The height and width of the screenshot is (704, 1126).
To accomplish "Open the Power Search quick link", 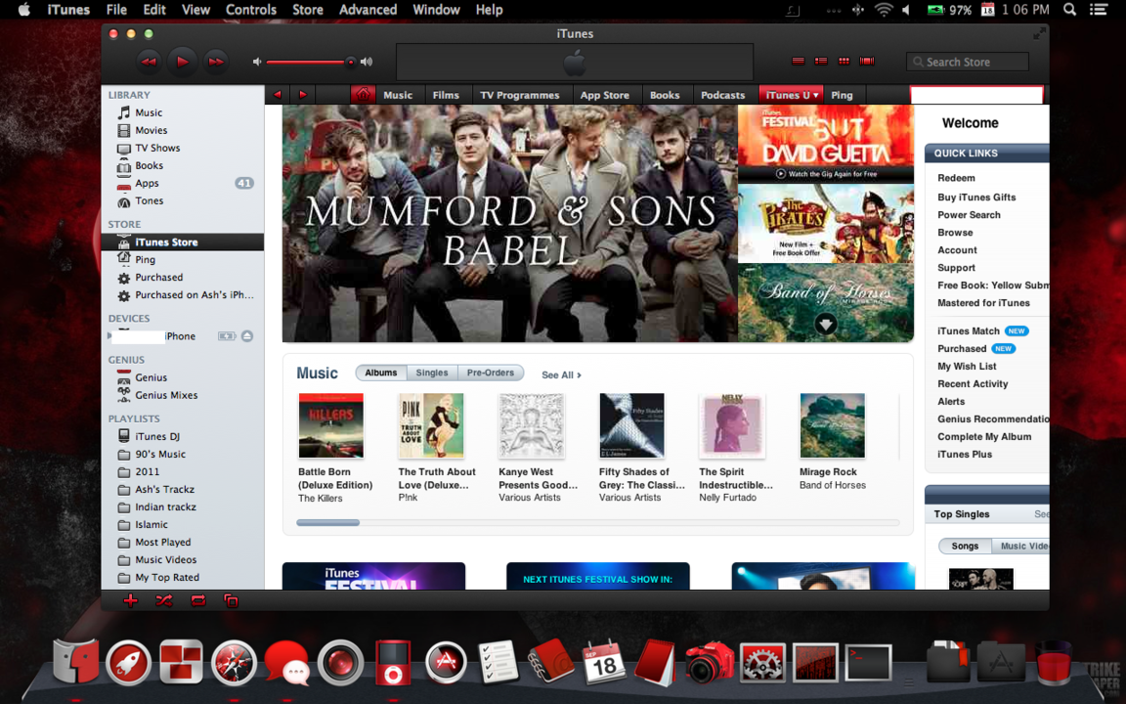I will coord(969,215).
